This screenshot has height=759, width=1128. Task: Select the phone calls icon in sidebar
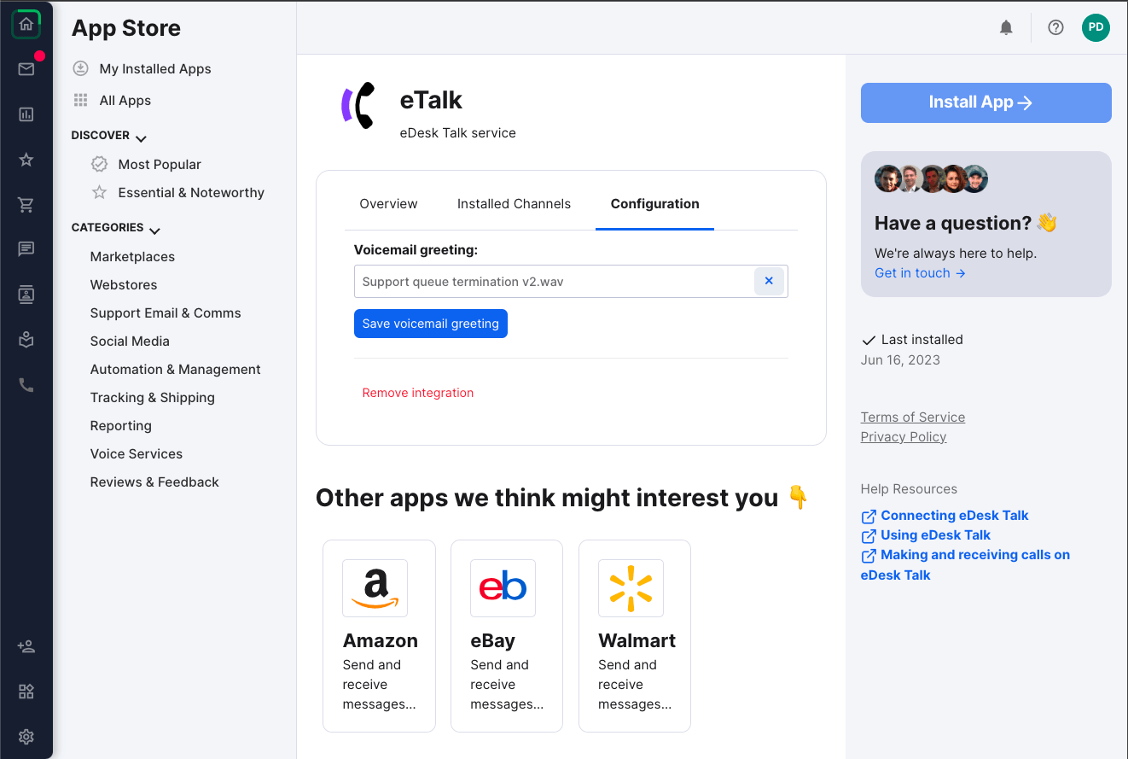pyautogui.click(x=26, y=384)
